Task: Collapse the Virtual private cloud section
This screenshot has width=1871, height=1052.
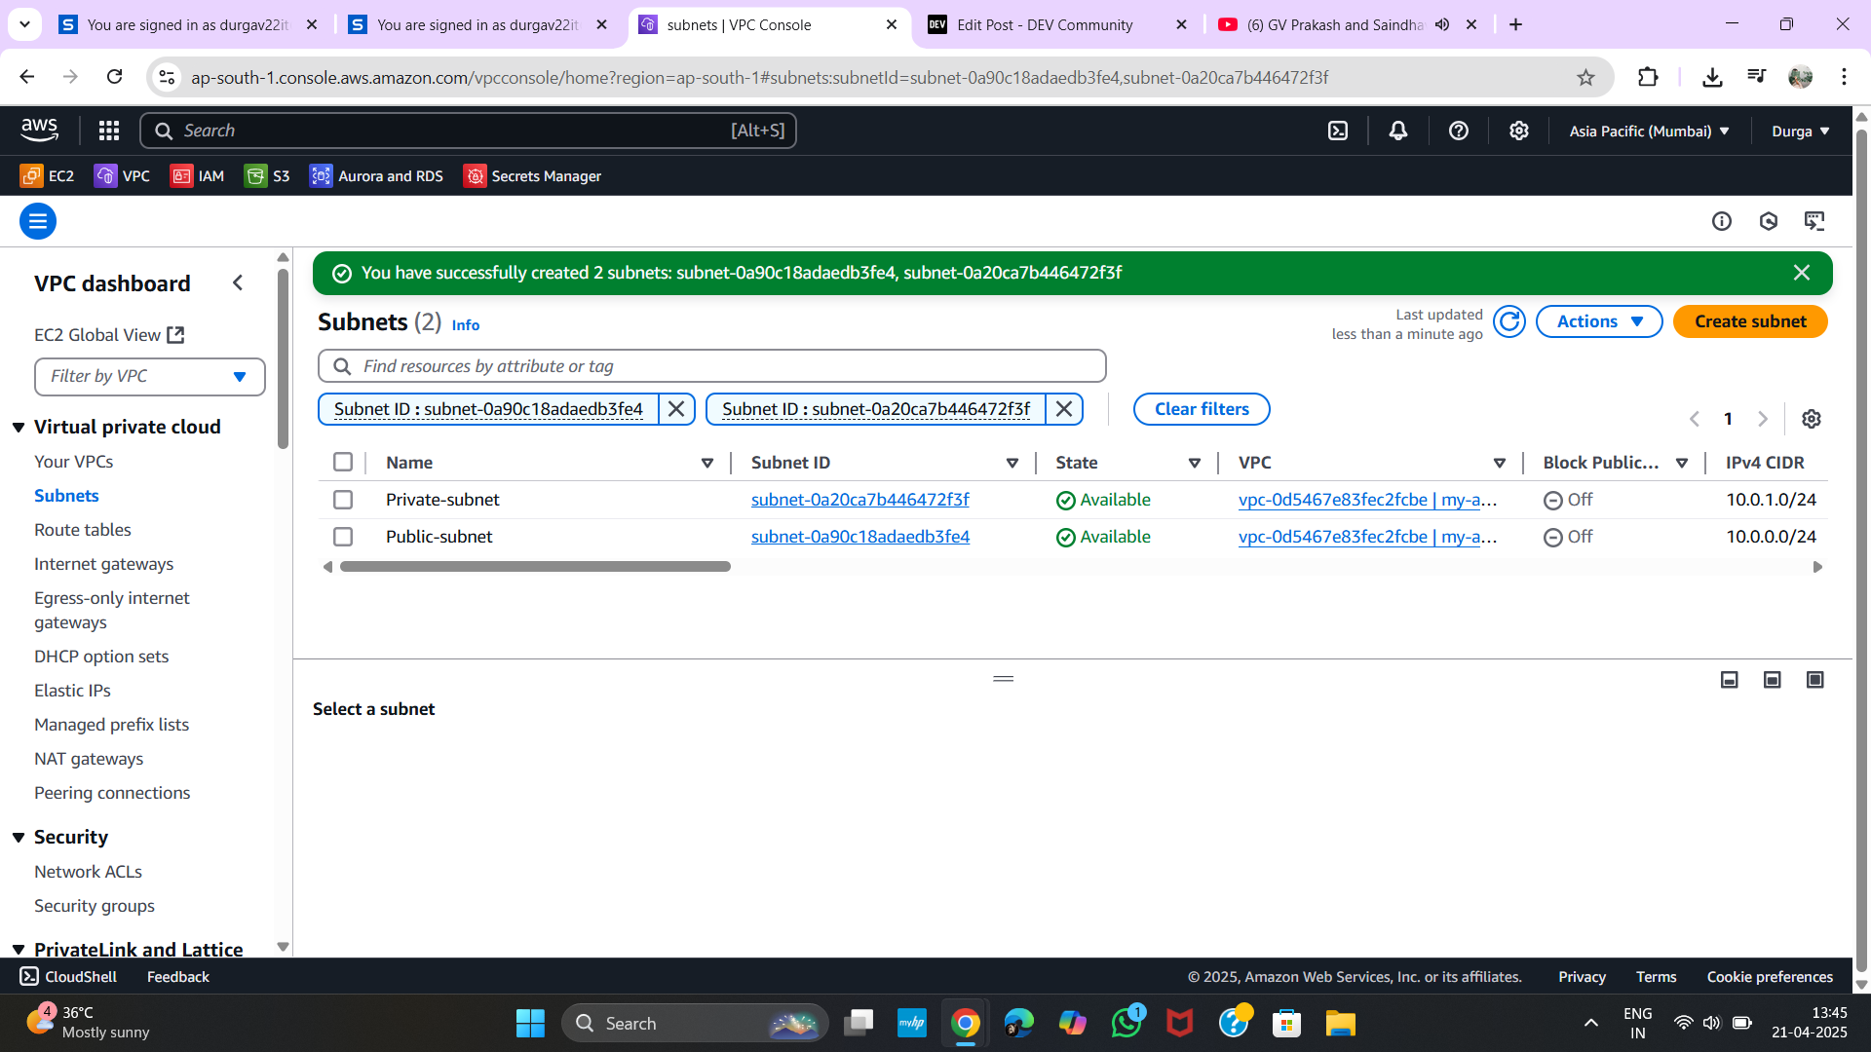Action: coord(19,427)
